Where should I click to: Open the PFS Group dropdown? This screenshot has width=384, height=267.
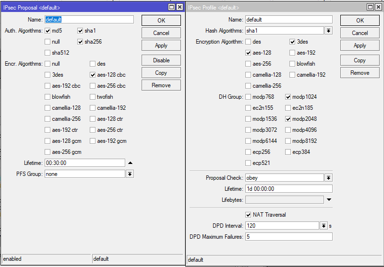point(130,174)
